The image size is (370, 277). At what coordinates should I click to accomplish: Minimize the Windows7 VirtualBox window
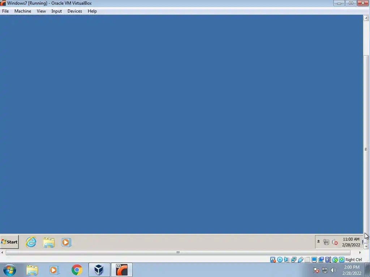click(x=339, y=3)
